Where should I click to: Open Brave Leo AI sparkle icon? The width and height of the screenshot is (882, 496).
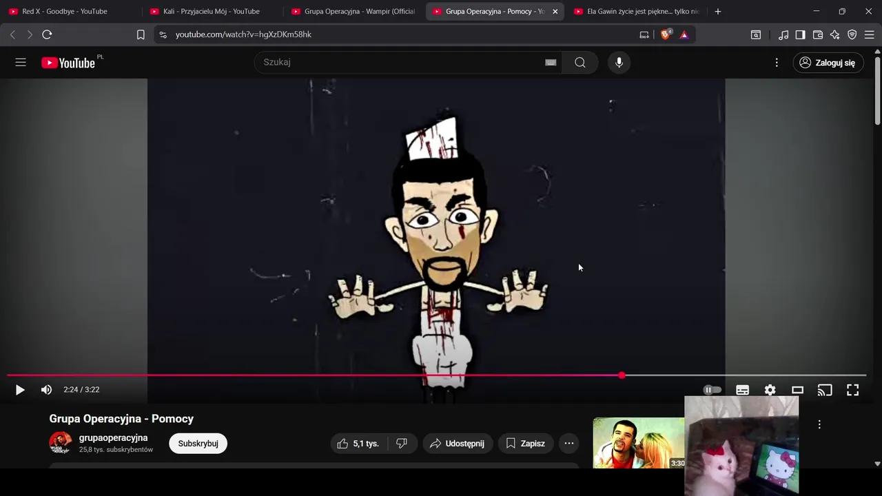tap(835, 34)
